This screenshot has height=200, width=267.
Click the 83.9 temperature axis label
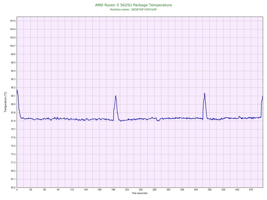point(13,113)
